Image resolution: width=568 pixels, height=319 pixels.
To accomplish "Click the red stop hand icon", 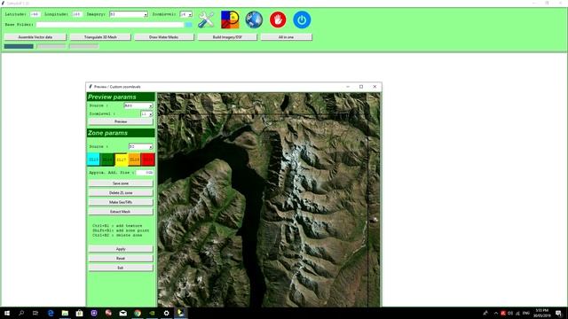I will point(278,19).
